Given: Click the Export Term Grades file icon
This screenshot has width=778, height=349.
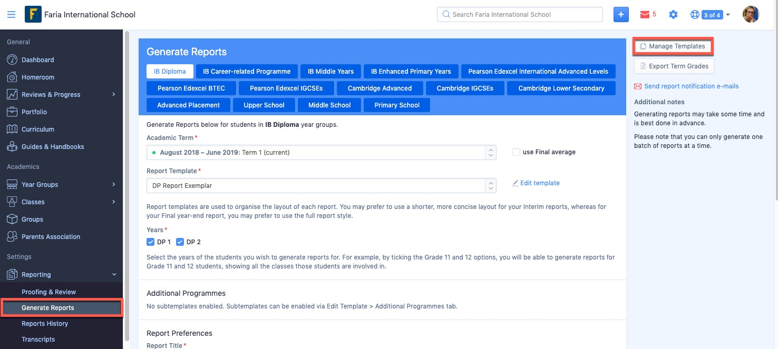Looking at the screenshot, I should point(643,66).
